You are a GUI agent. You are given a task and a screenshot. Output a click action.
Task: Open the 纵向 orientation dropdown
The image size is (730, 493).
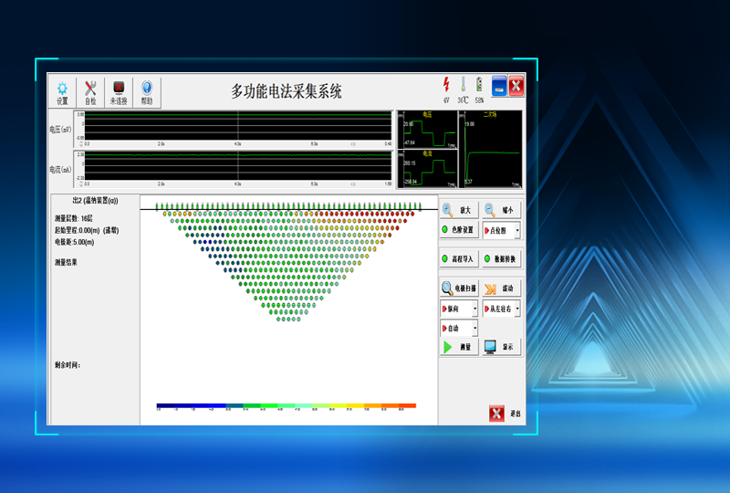[474, 309]
